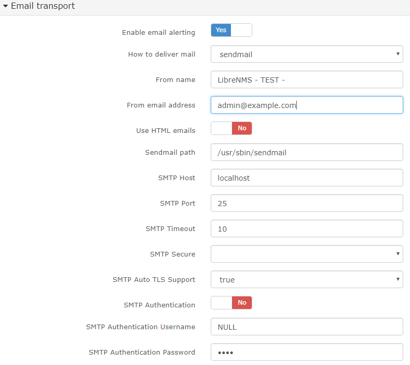The height and width of the screenshot is (365, 410).
Task: Focus the From email address field
Action: click(x=307, y=105)
